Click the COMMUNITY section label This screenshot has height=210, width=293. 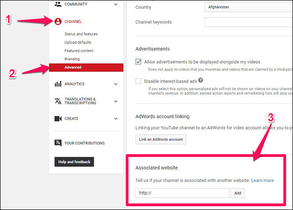tap(76, 4)
